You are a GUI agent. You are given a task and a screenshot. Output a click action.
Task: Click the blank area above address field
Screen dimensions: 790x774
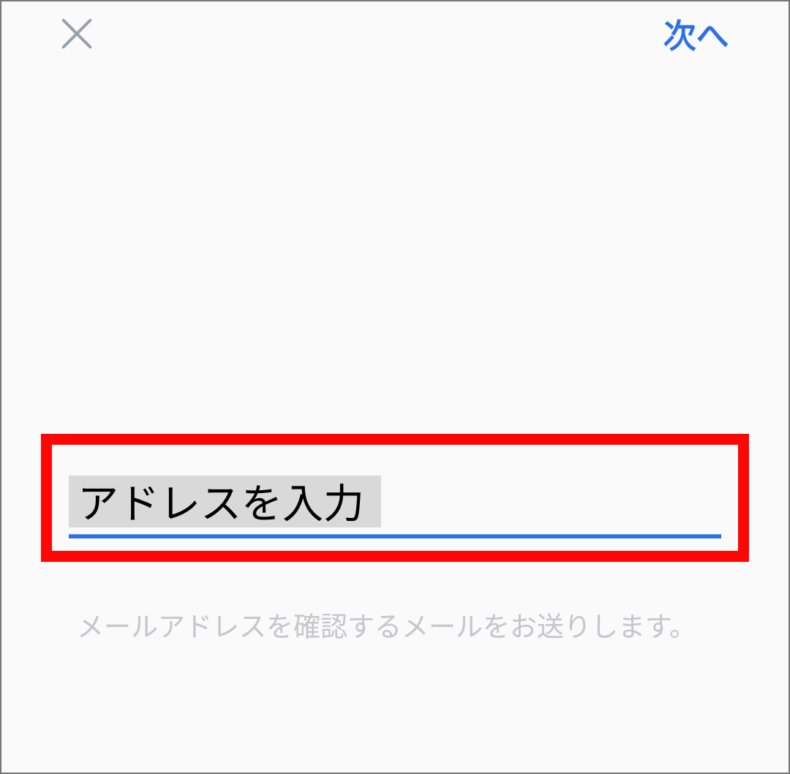click(394, 242)
